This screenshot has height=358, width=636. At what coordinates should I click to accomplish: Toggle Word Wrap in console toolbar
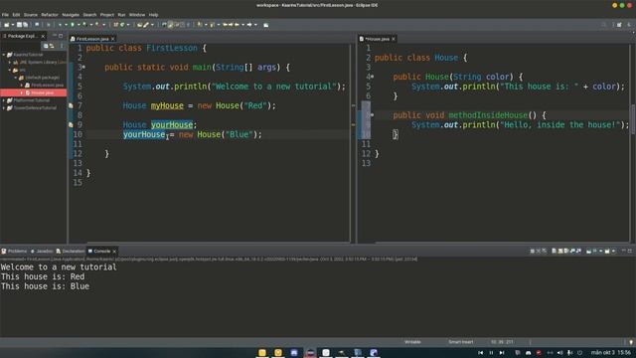[x=566, y=251]
